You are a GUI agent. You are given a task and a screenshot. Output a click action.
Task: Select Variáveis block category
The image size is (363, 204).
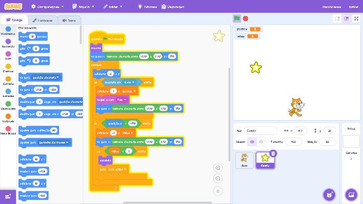(8, 118)
